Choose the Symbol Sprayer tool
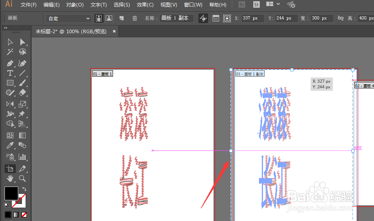 tap(10, 157)
